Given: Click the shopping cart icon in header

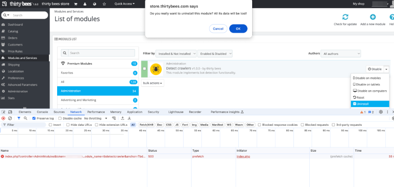Looking at the screenshot, I should tap(76, 4).
